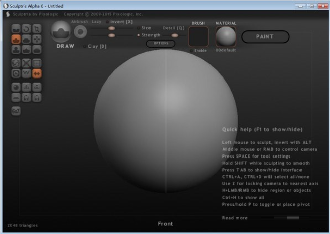Click the Sculptris logo in the header
Viewport: 330px width, 234px height.
[8, 14]
